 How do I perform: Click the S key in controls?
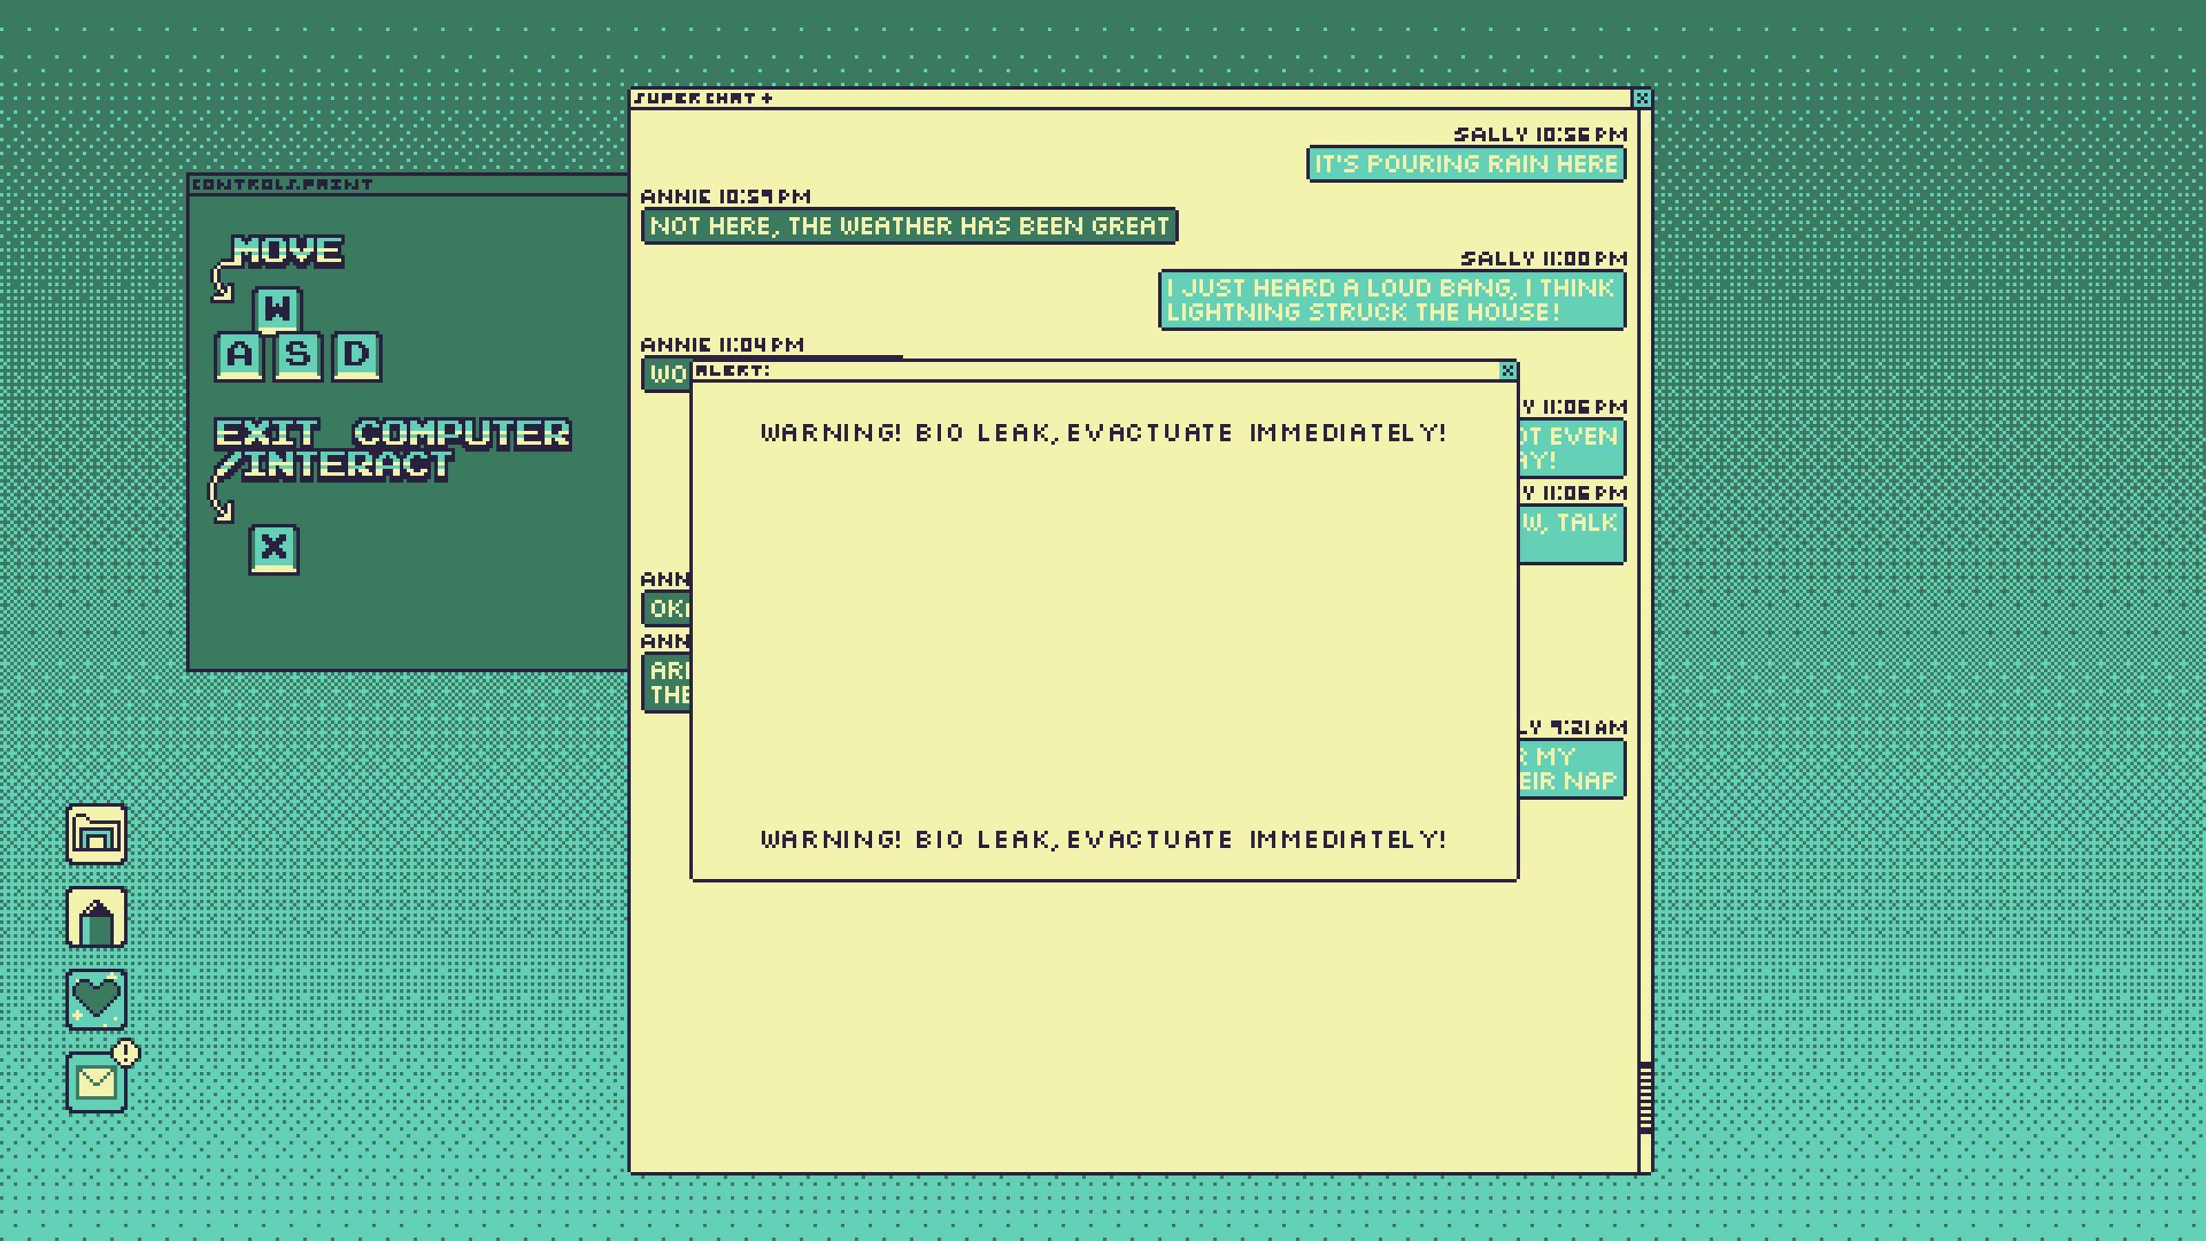point(298,355)
